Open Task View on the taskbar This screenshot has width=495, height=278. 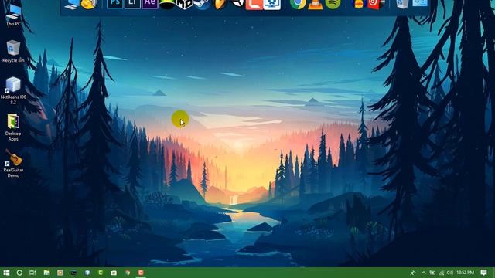tap(32, 273)
